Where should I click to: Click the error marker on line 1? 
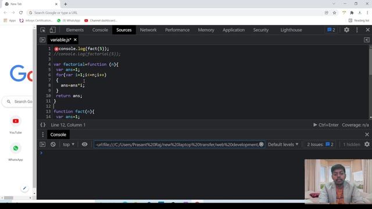56,49
